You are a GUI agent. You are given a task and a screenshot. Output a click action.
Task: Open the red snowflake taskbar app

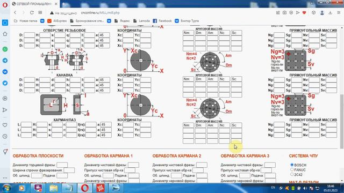click(x=101, y=188)
